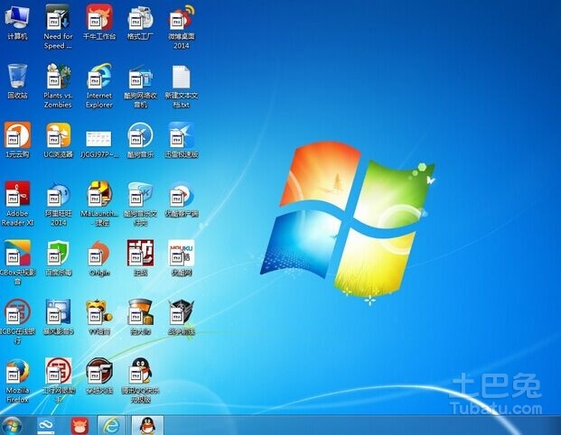Select the Computer (计算机) desktop icon
561x435 pixels.
point(17,18)
